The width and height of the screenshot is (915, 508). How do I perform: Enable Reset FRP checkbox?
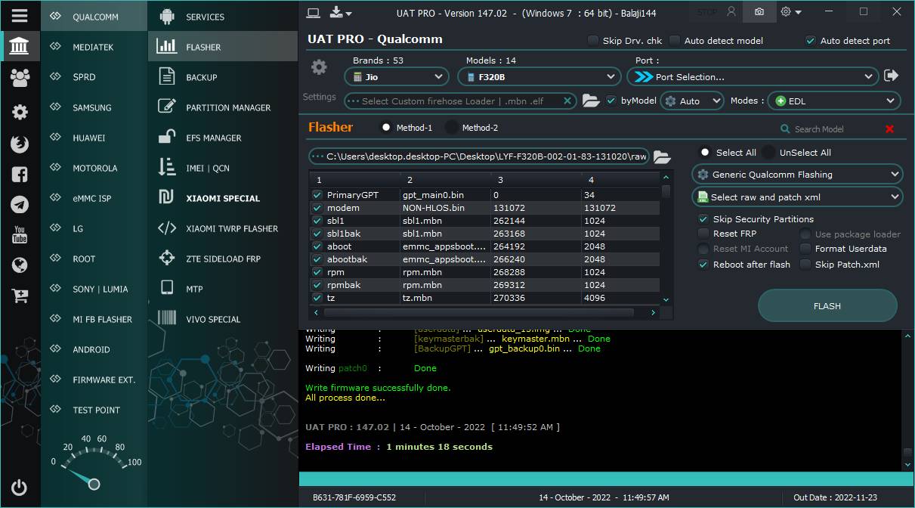tap(703, 234)
